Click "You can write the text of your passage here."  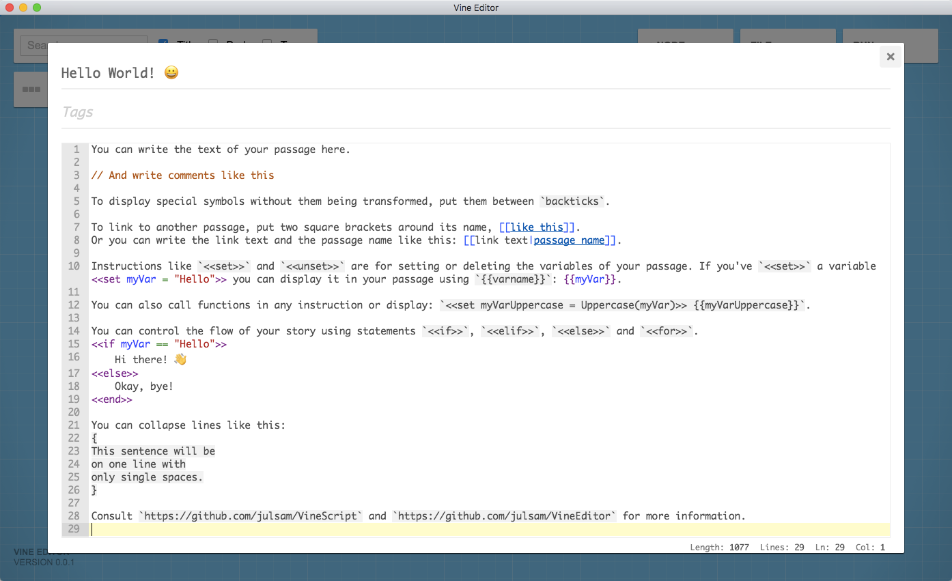point(221,150)
